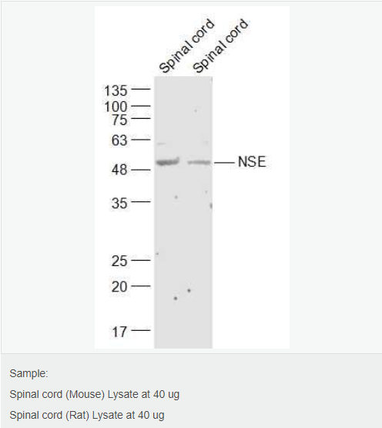Click the NSE band label
Viewport: 382px width, 428px height.
click(252, 162)
